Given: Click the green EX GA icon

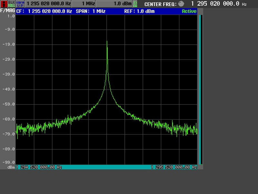Looking at the screenshot, I should pos(135,4).
